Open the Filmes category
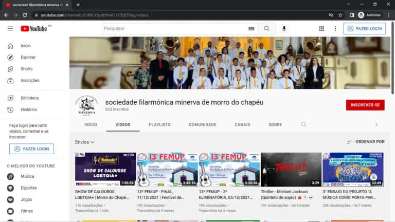This screenshot has width=395, height=222. coord(27,211)
